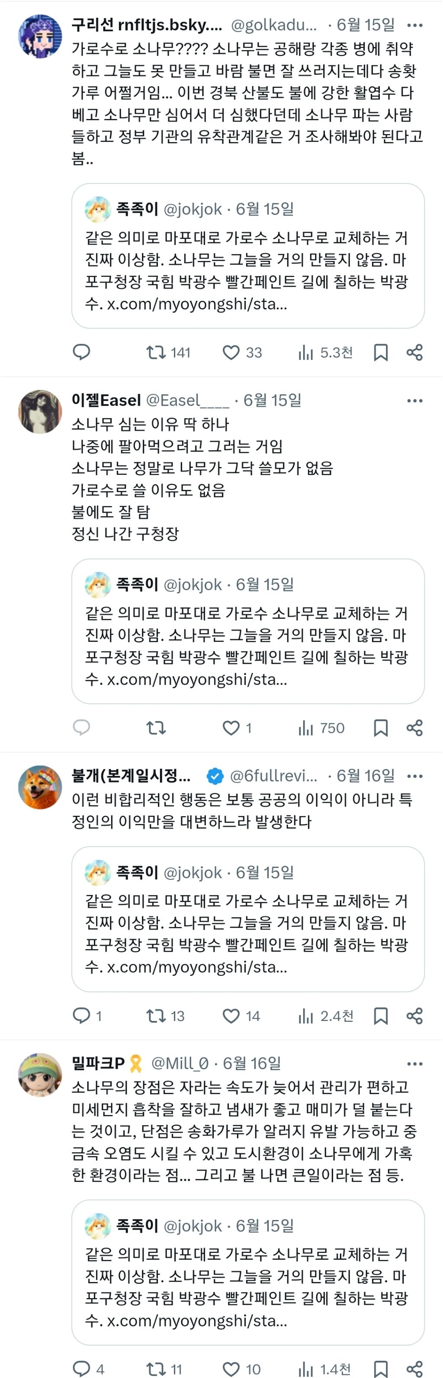View analytics of 이젤Easel's post with 750 views
Screen dimensions: 443x1378
click(x=321, y=728)
